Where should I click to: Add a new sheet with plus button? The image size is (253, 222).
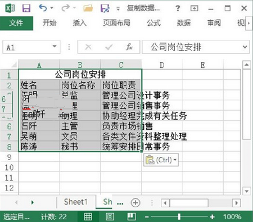[x=135, y=202]
